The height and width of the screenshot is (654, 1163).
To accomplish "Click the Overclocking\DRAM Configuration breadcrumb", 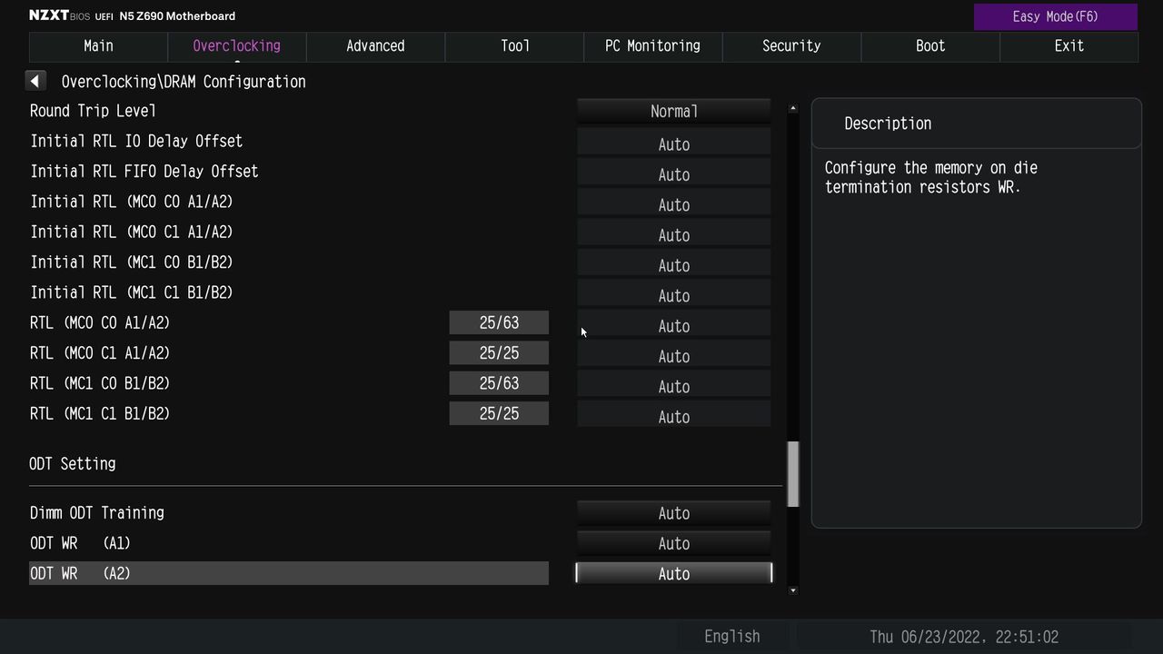I will click(x=184, y=82).
